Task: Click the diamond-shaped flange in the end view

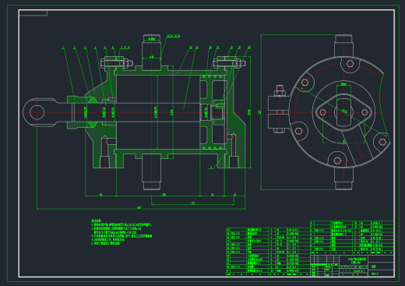Action: coord(343,112)
